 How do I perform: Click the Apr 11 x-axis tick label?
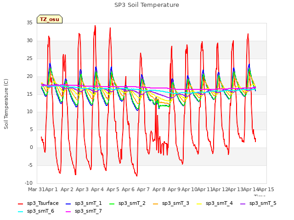coord(205,189)
